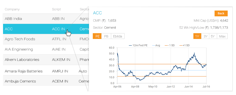Open the AIA Engineering row

point(46,49)
